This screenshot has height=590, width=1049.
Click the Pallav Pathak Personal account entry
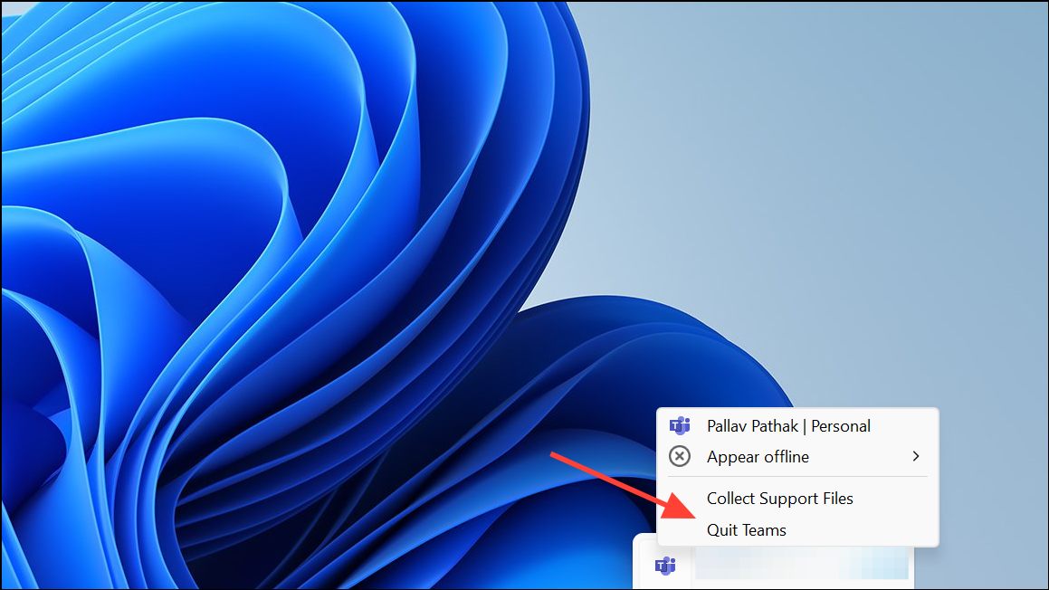point(788,425)
